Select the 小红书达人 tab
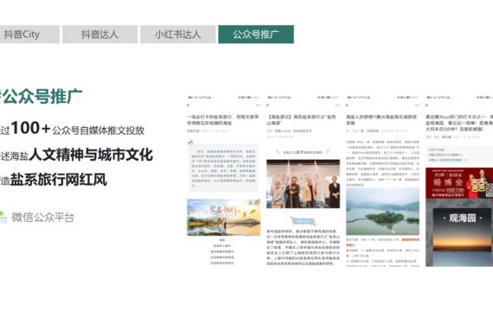The height and width of the screenshot is (311, 493). tap(178, 35)
